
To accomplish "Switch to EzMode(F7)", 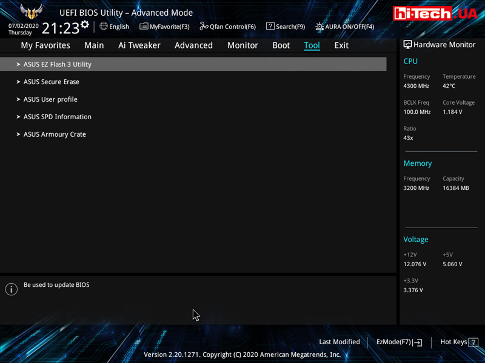I will 399,342.
